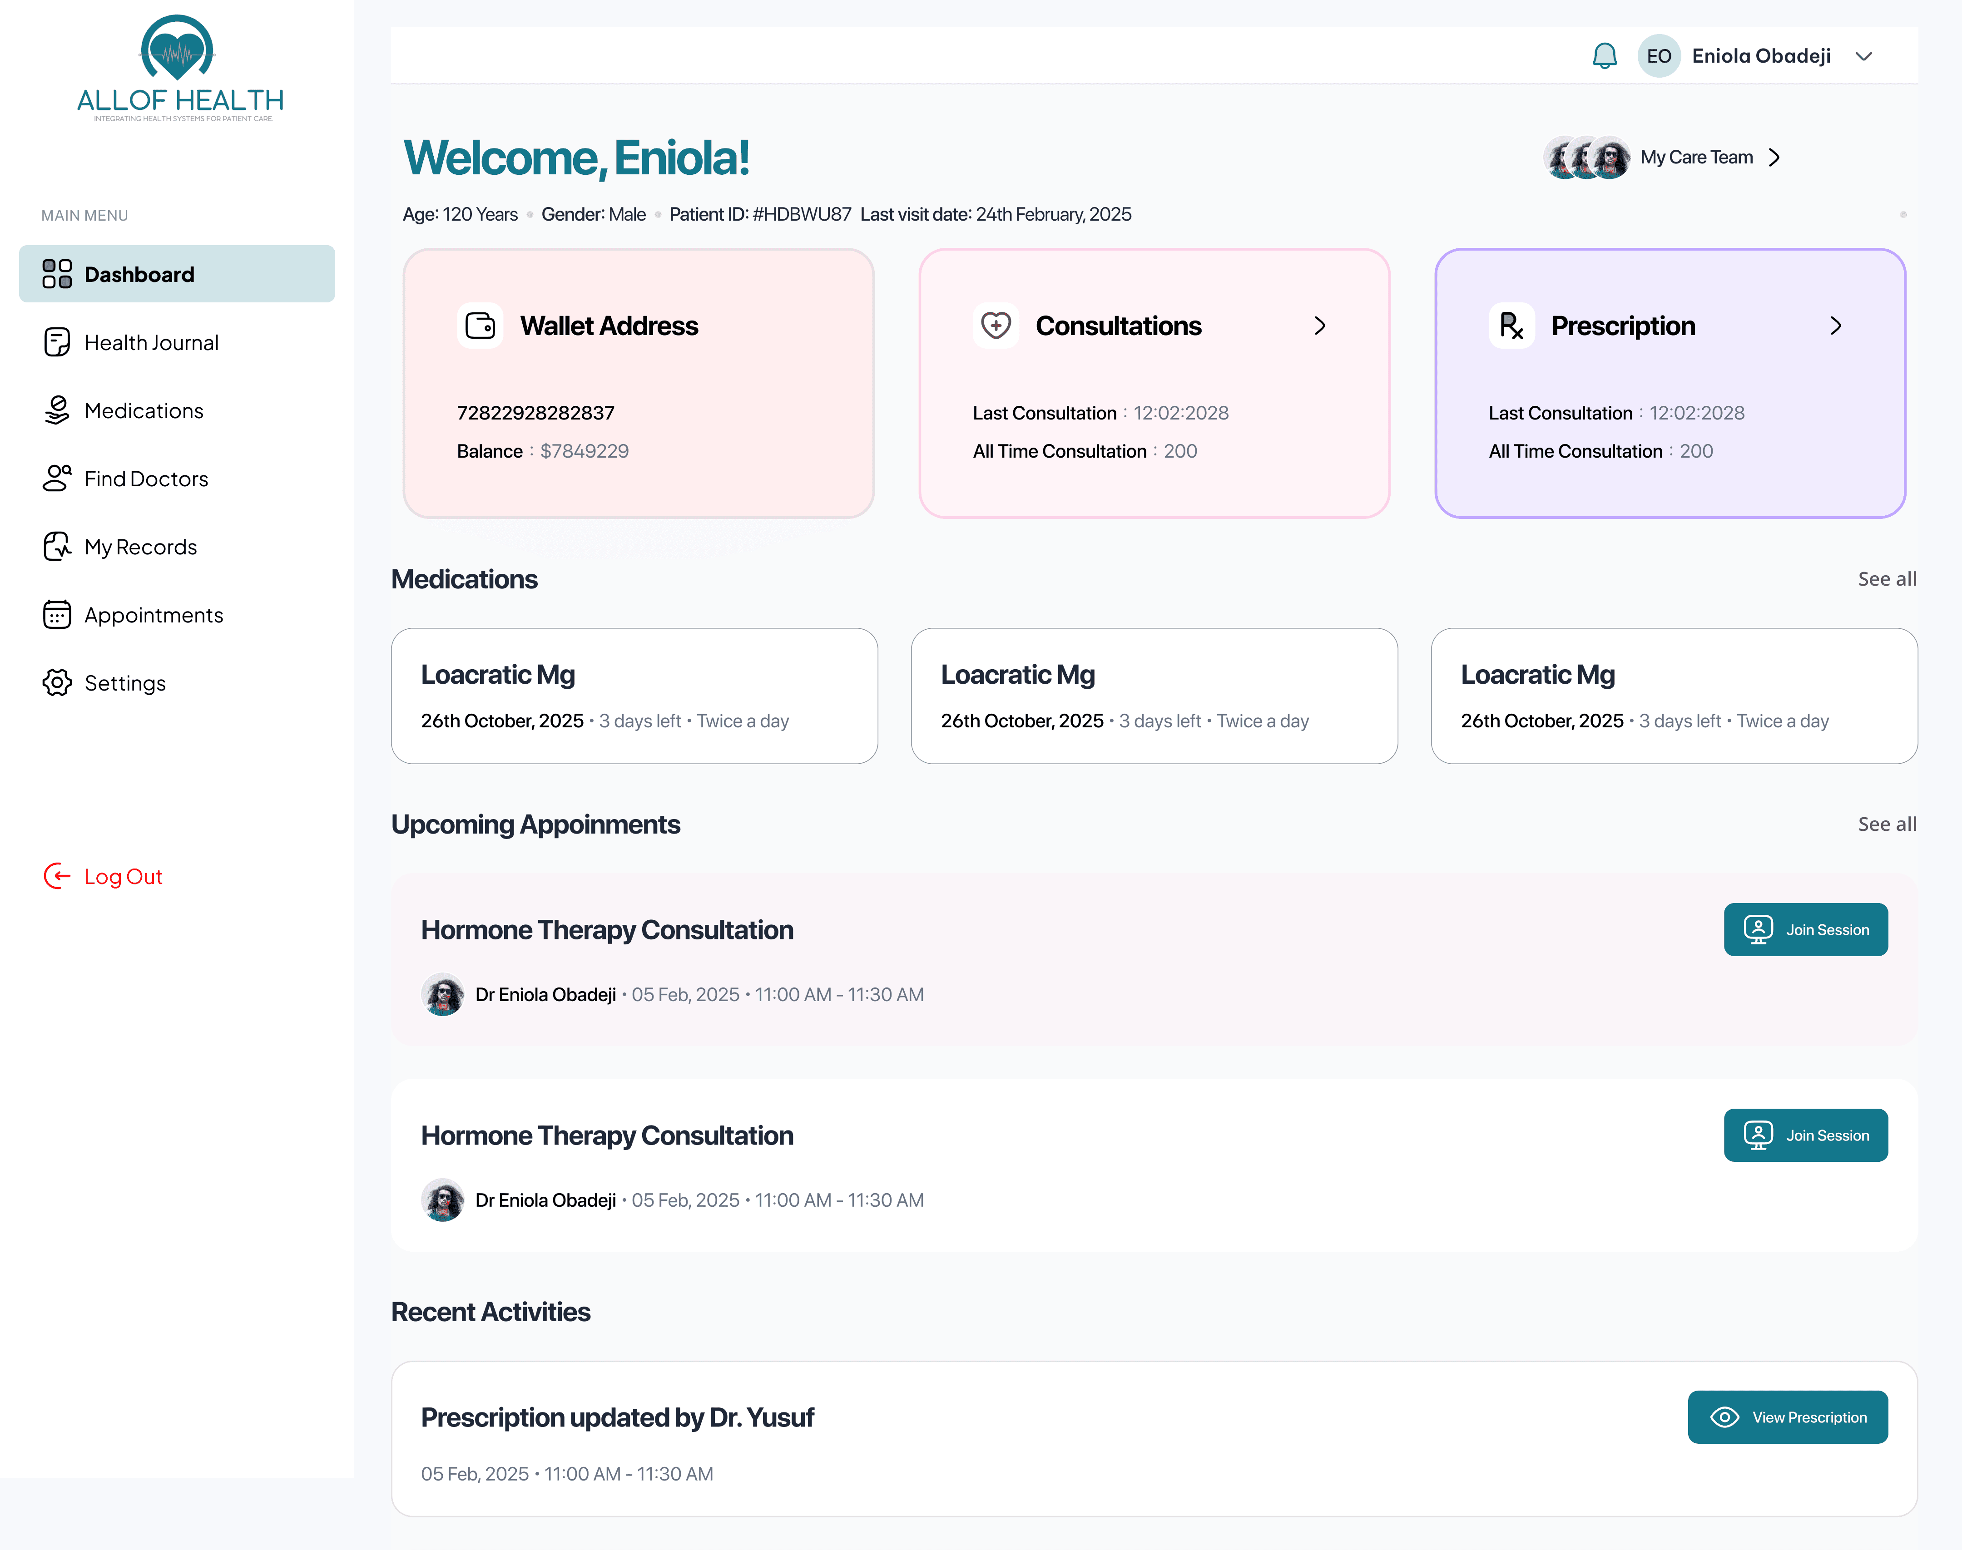This screenshot has height=1550, width=1962.
Task: Join the first Hormone Therapy session
Action: click(x=1805, y=929)
